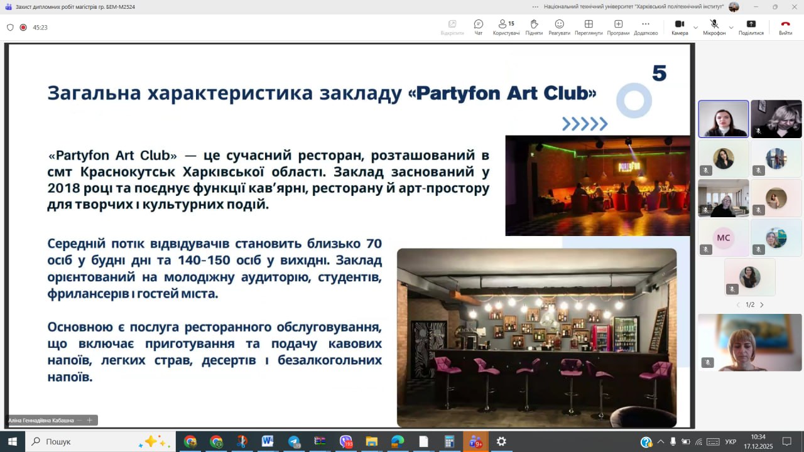Expand the microphone options arrow
The image size is (804, 452).
click(731, 27)
